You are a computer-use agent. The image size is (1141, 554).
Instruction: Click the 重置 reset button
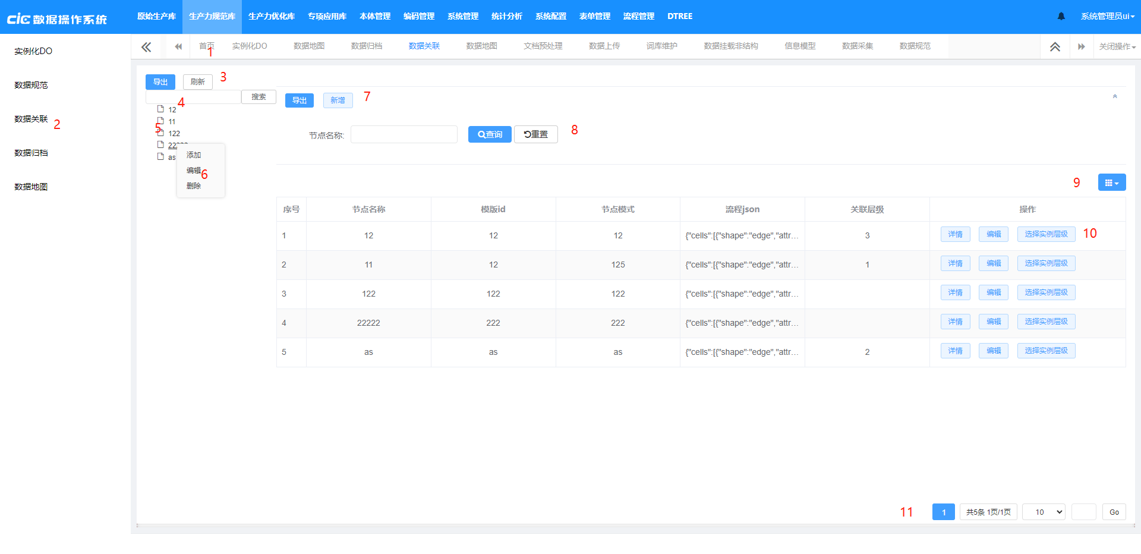[535, 134]
